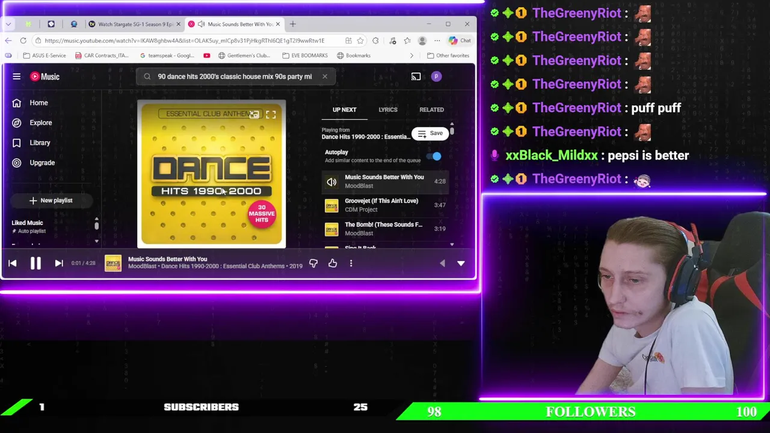Go back in the browser
The width and height of the screenshot is (770, 433).
(x=8, y=40)
